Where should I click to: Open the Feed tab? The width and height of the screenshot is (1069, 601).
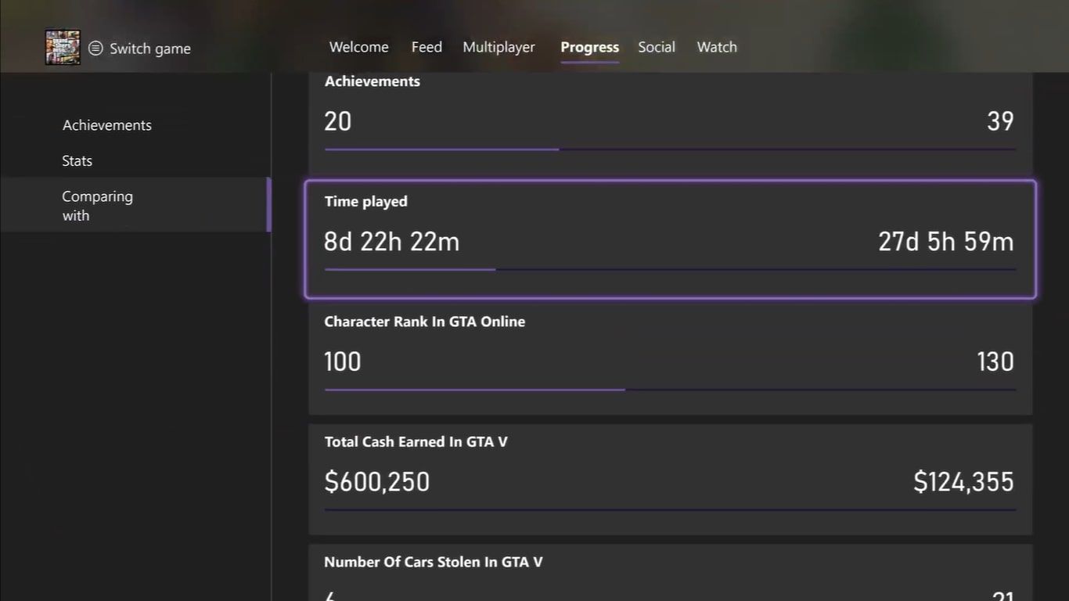point(427,47)
